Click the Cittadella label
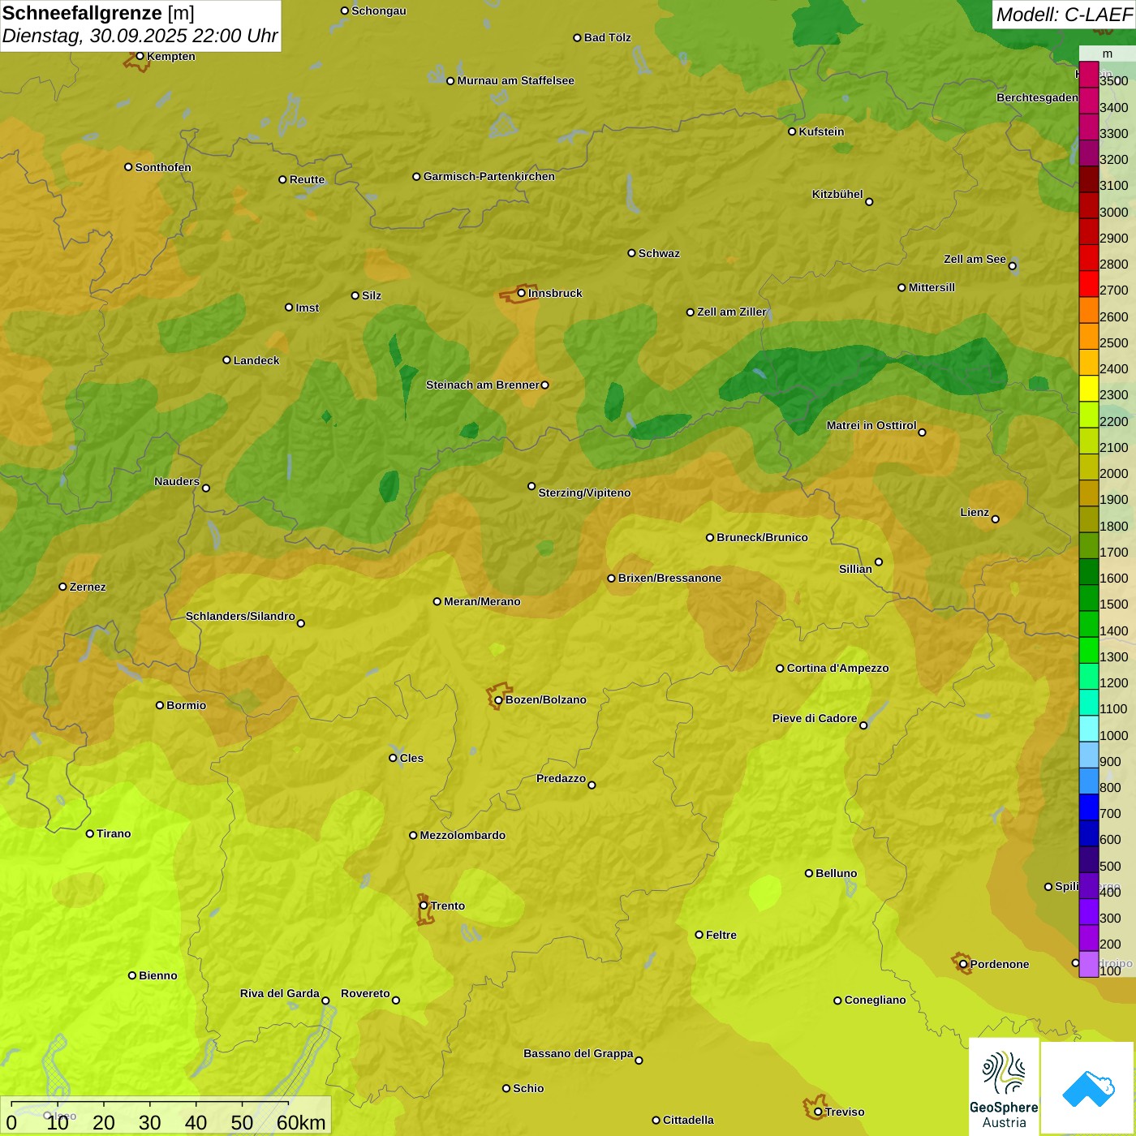 coord(688,1120)
